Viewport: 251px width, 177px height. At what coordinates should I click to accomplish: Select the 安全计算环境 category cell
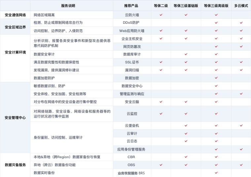pos(15,53)
